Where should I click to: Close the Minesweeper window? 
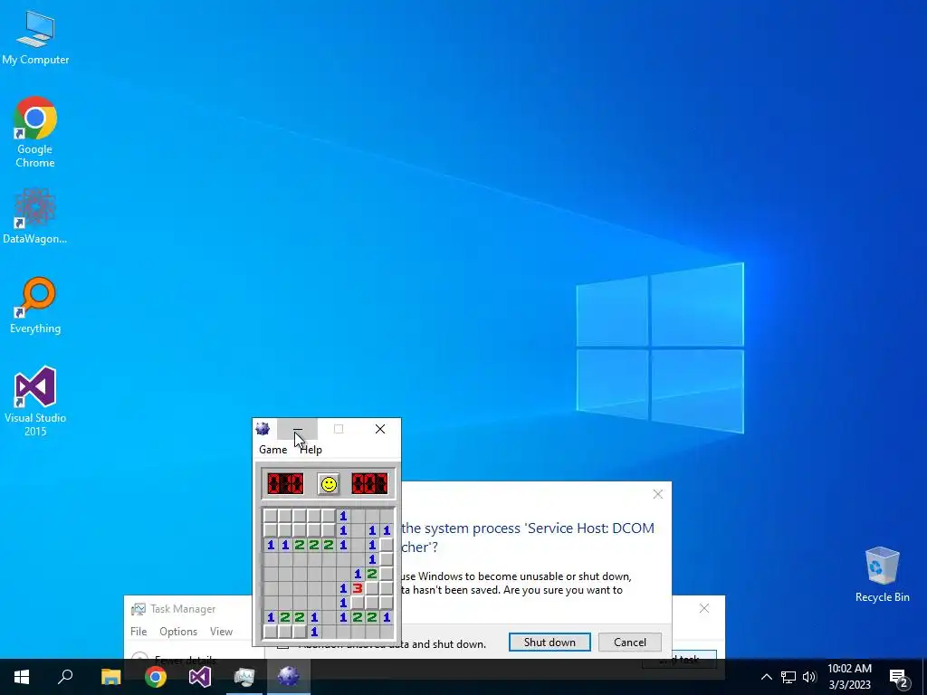(380, 429)
